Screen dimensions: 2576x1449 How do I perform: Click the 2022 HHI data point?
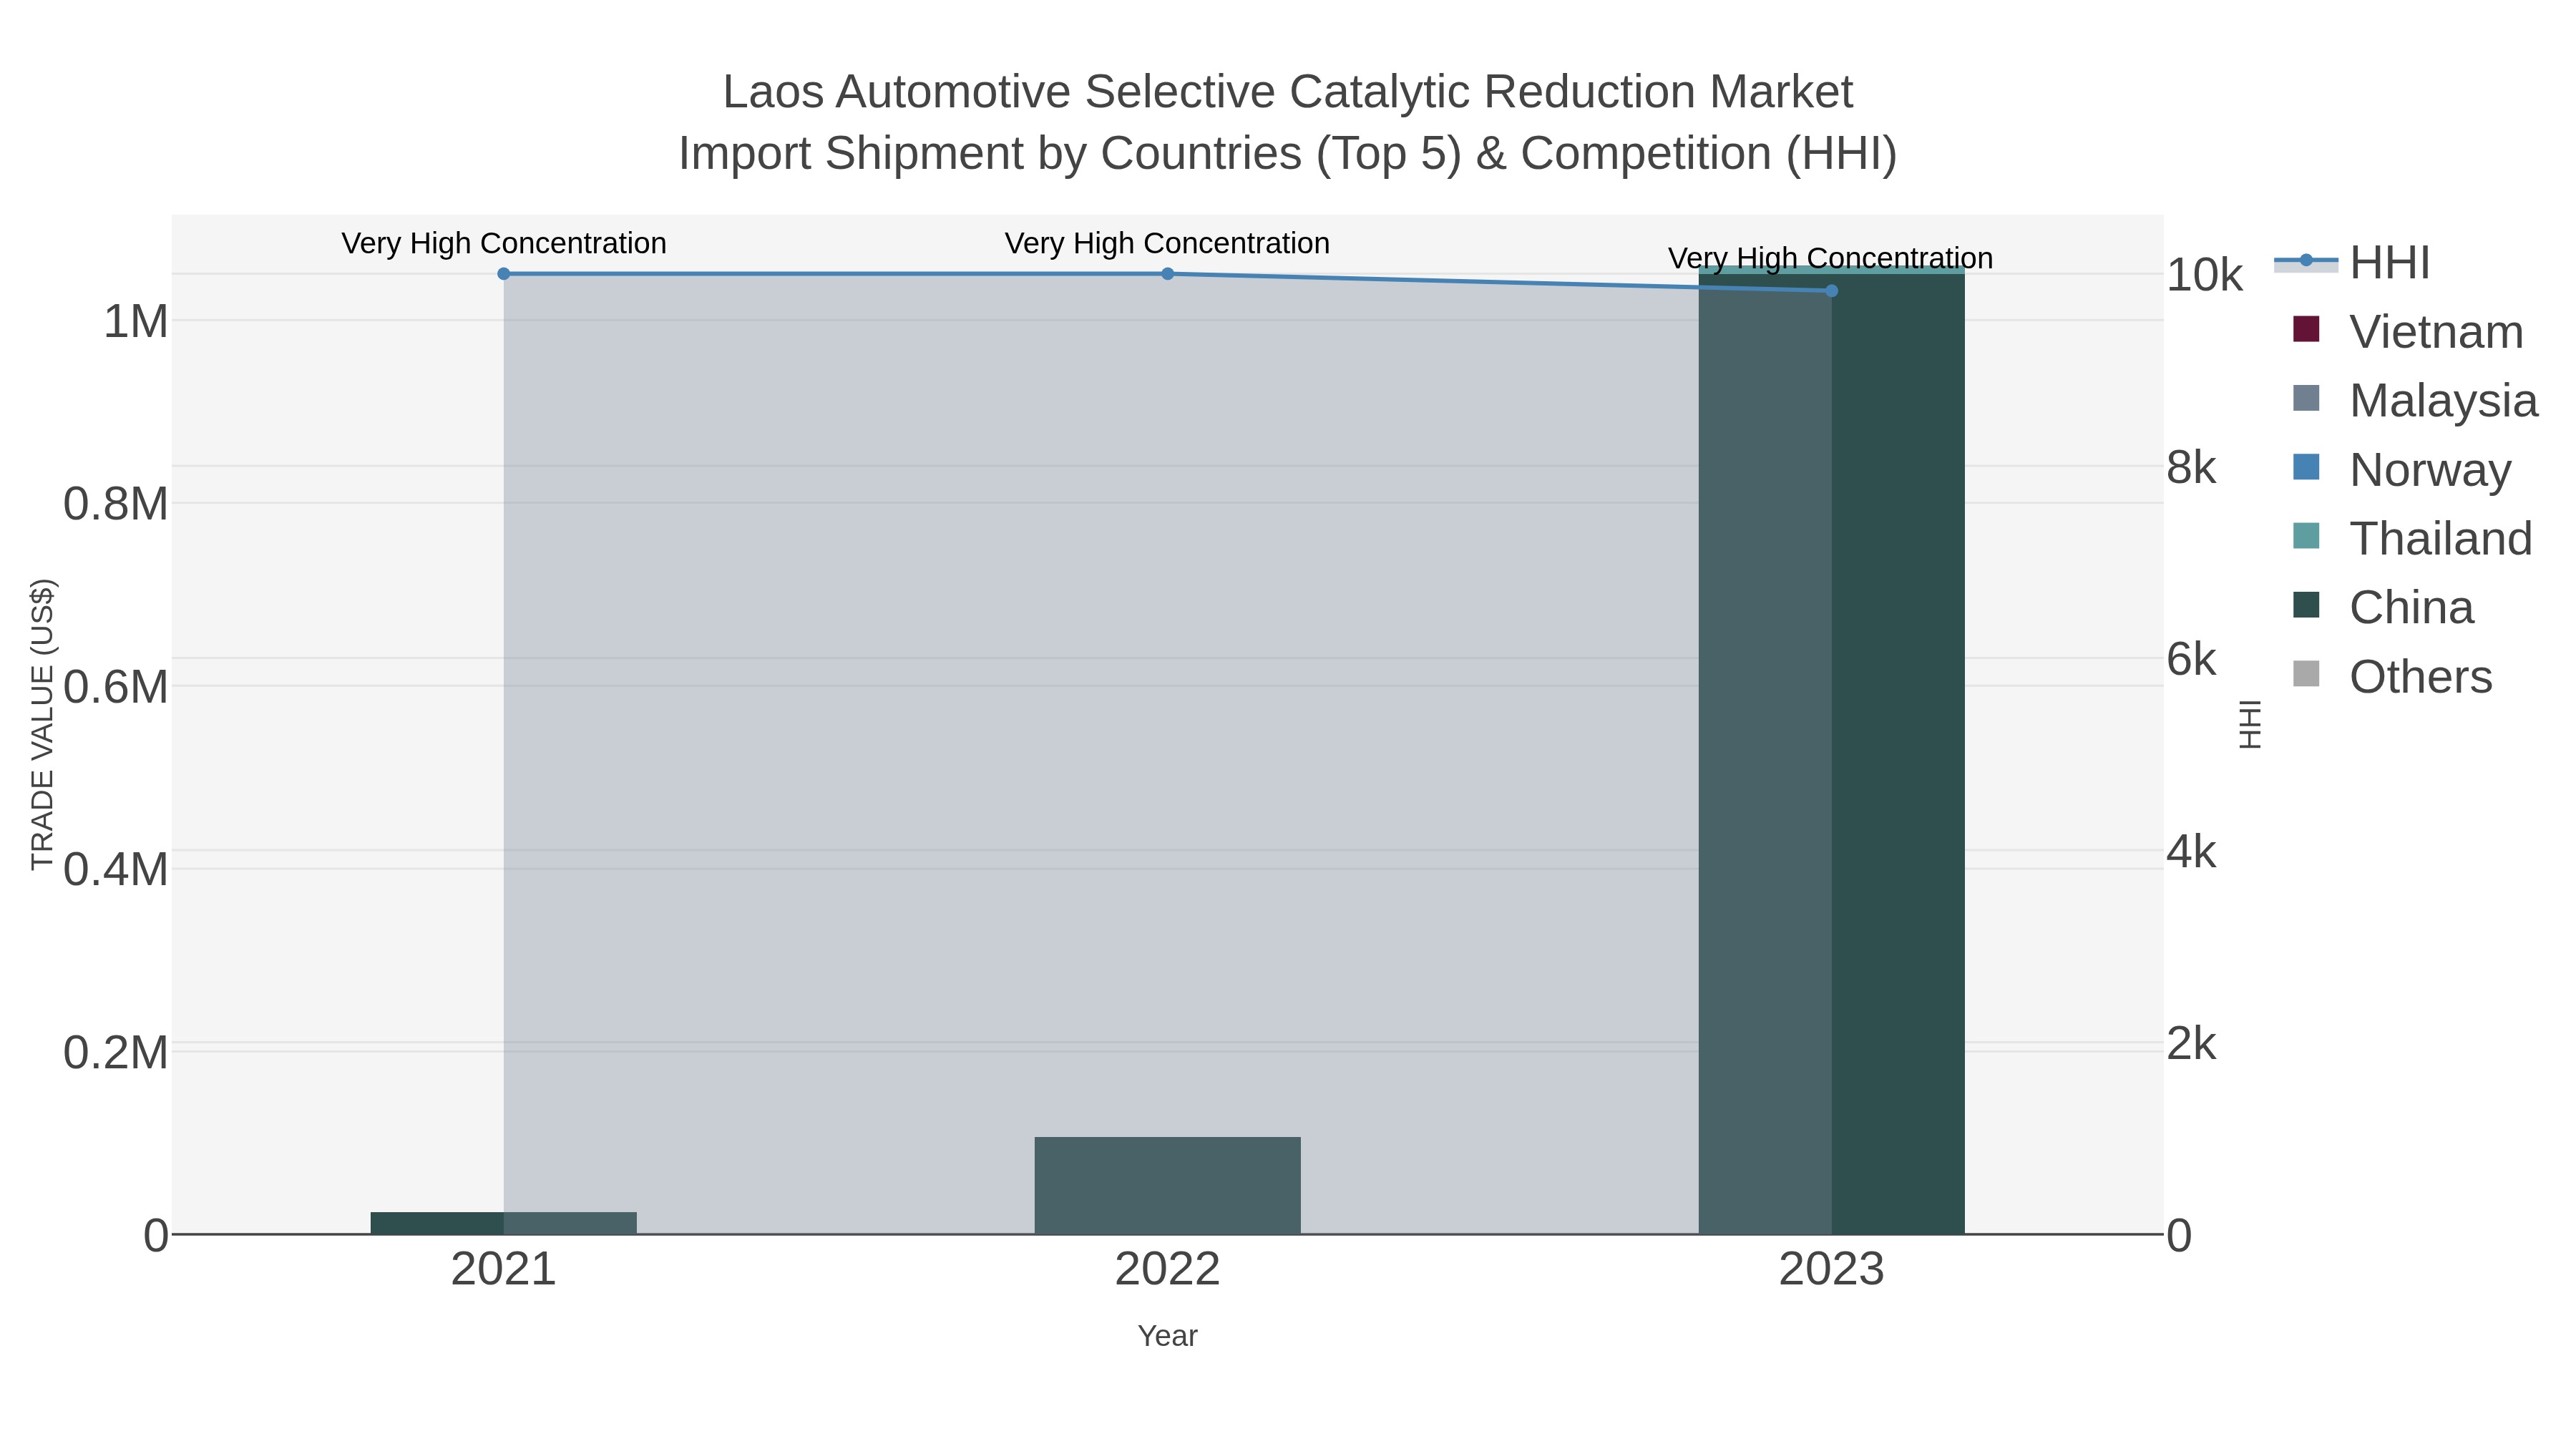click(x=1167, y=274)
